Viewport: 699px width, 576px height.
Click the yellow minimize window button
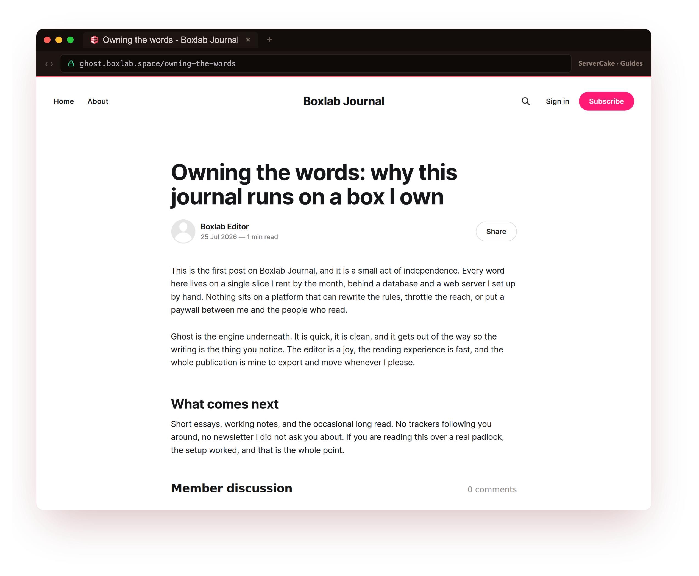click(x=59, y=40)
